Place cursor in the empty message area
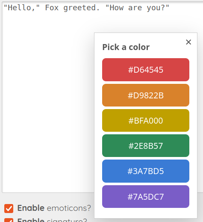 click(x=48, y=100)
